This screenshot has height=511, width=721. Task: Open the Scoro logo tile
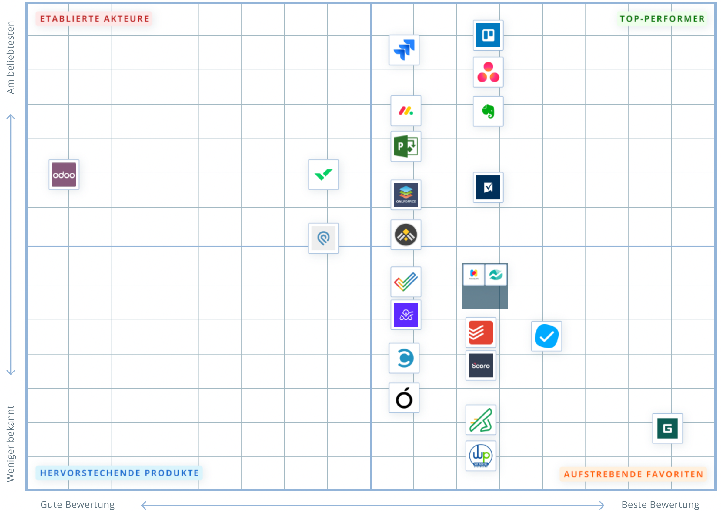pyautogui.click(x=481, y=366)
